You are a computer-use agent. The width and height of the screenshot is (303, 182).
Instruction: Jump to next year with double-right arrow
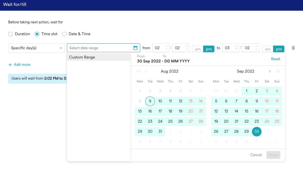(x=278, y=71)
